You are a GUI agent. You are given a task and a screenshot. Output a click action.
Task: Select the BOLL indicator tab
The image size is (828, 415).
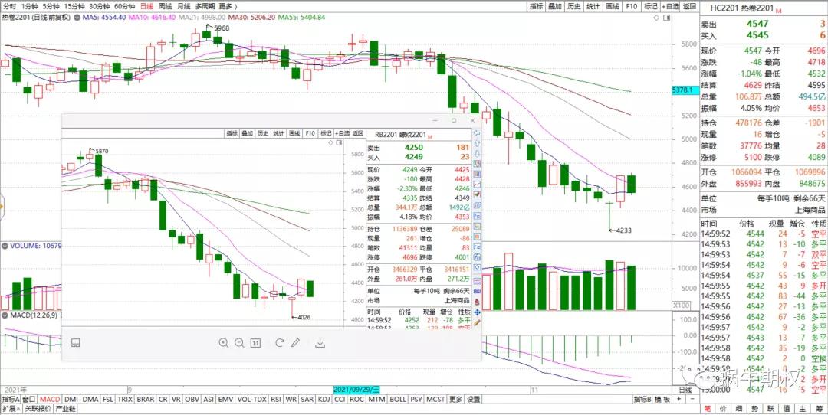[x=397, y=399]
